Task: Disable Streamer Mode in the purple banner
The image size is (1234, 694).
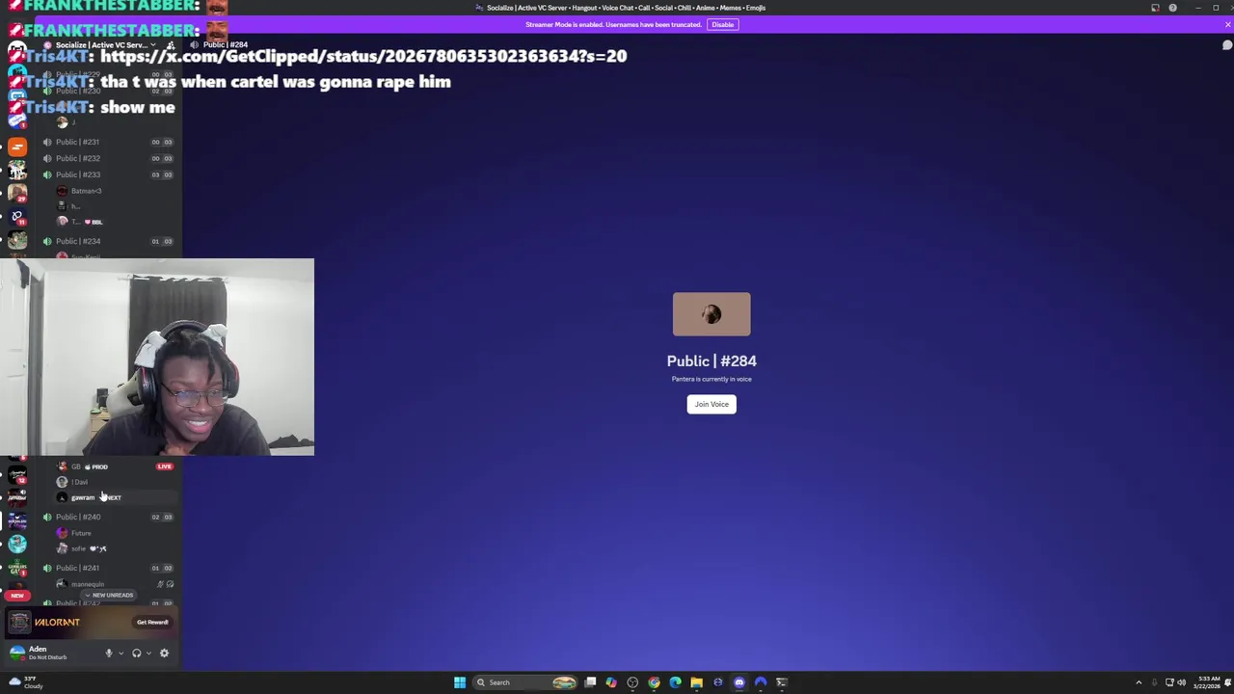Action: (722, 24)
